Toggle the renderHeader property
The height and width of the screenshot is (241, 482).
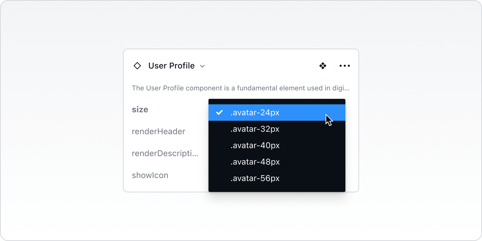(x=158, y=131)
